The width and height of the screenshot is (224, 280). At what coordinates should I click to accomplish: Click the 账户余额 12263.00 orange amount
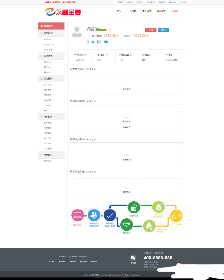(109, 36)
